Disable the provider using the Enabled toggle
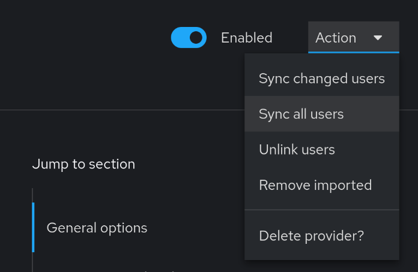 [189, 38]
